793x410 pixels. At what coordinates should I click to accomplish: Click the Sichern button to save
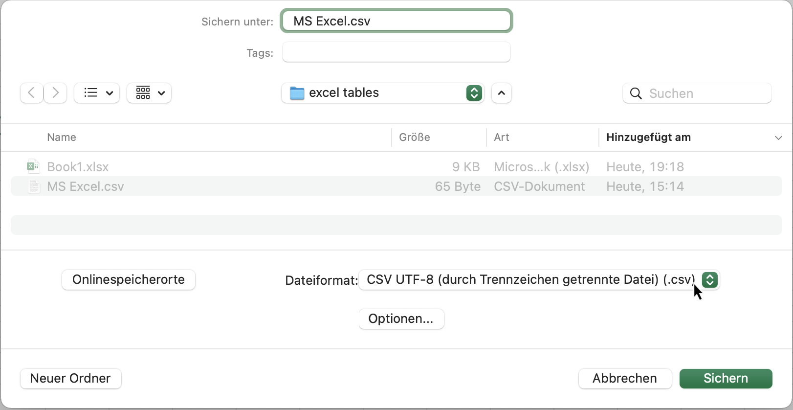pos(726,378)
